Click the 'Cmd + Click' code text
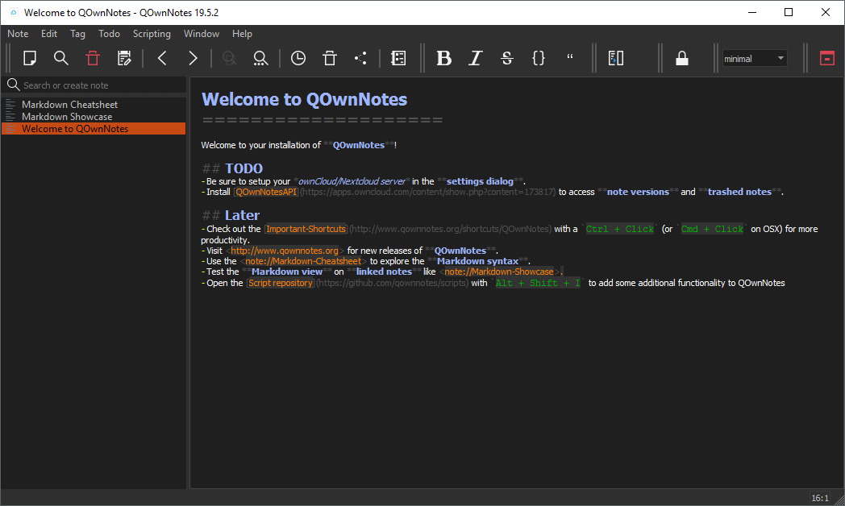Screen dimensions: 845x506 [712, 229]
